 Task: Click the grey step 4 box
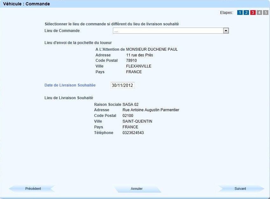(x=259, y=13)
